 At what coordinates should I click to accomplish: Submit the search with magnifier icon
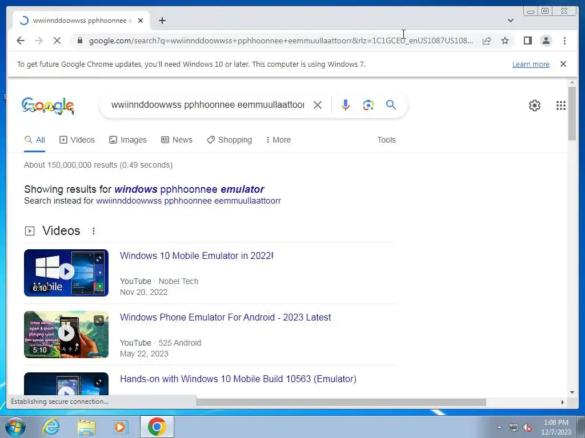click(x=391, y=105)
